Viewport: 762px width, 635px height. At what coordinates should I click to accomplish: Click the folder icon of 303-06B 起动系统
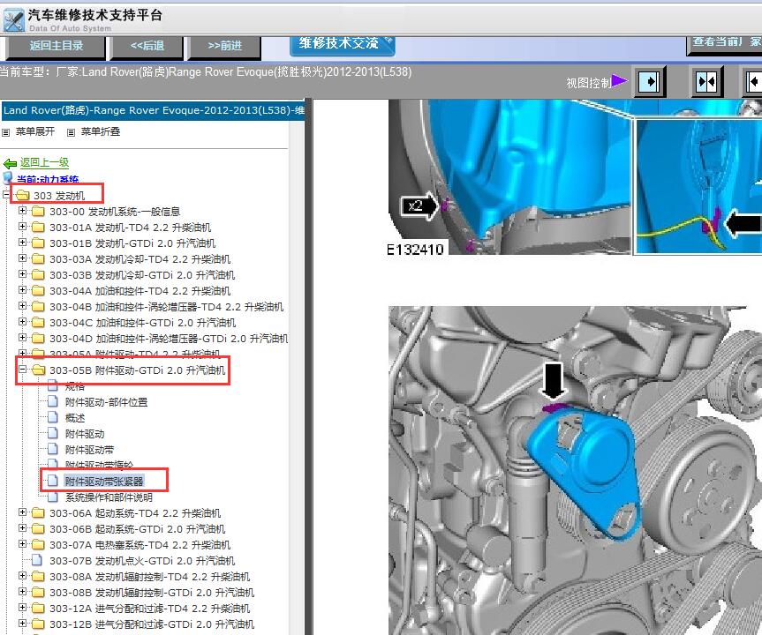pyautogui.click(x=38, y=528)
